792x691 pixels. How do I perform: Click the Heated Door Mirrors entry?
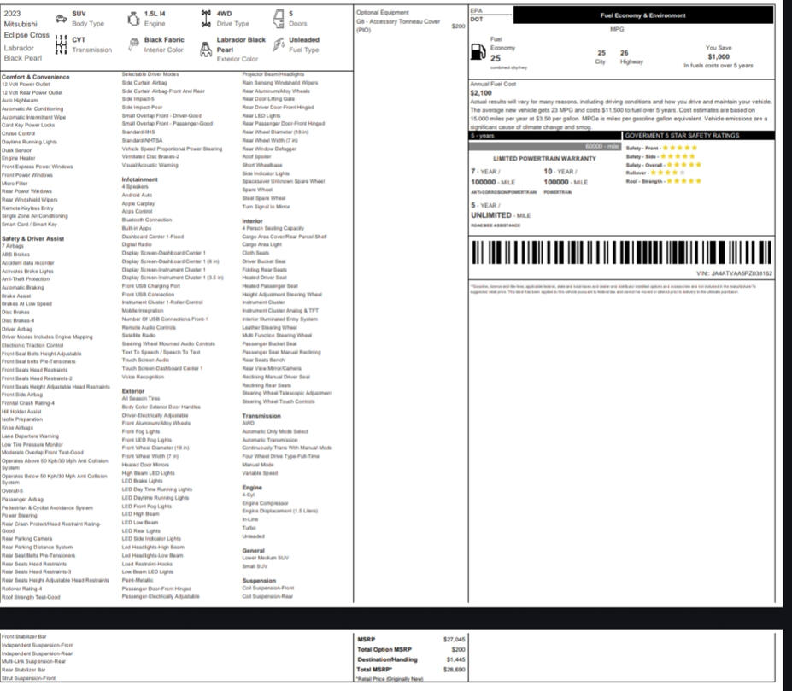pyautogui.click(x=145, y=465)
